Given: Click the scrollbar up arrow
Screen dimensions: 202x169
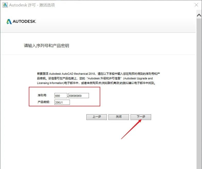Looking at the screenshot, I should [x=199, y=15].
